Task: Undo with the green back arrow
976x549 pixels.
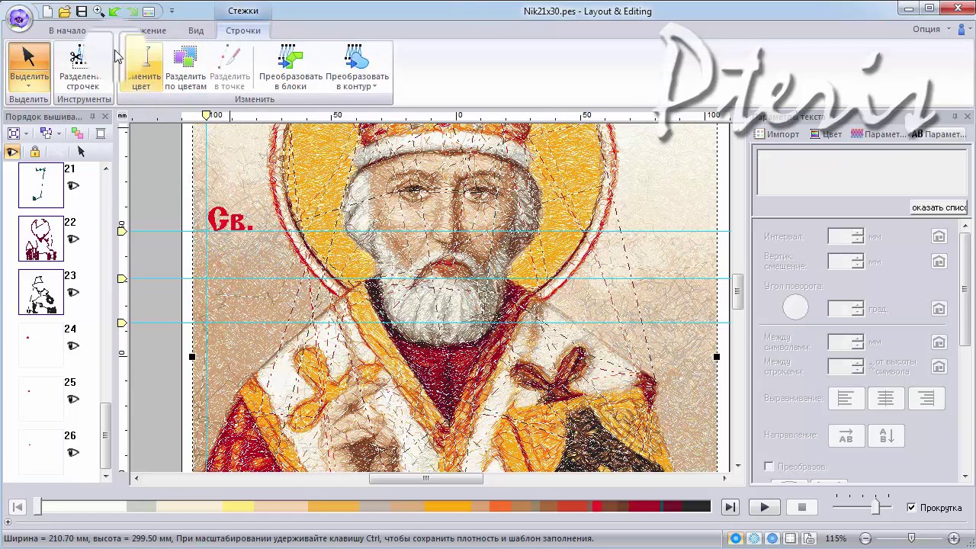Action: click(115, 11)
